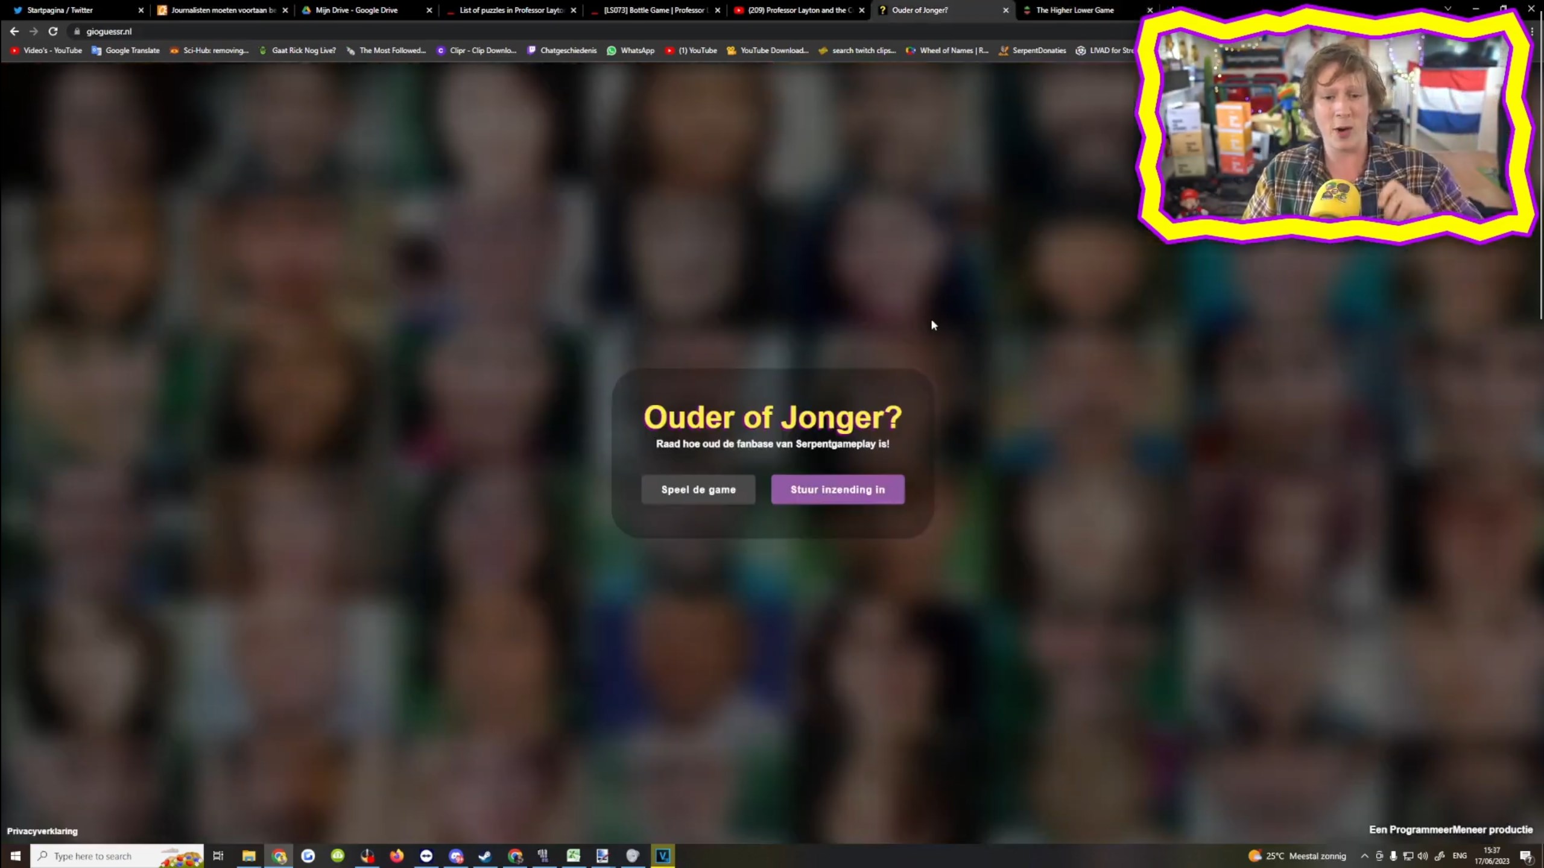The image size is (1544, 868).
Task: Go back using browser back arrow
Action: point(14,31)
